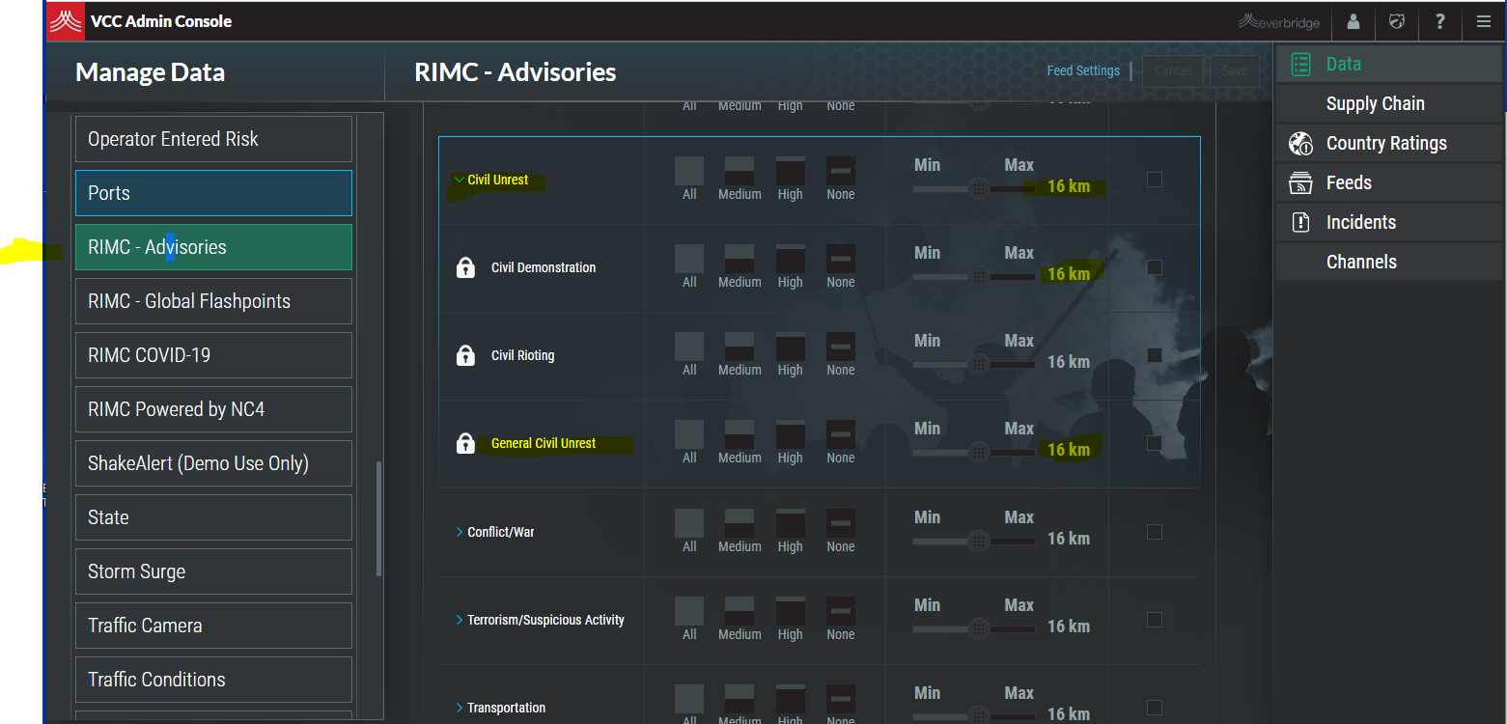The image size is (1507, 724).
Task: Tick the checkbox in Terrorism/Suspicious Activity row
Action: point(1154,620)
